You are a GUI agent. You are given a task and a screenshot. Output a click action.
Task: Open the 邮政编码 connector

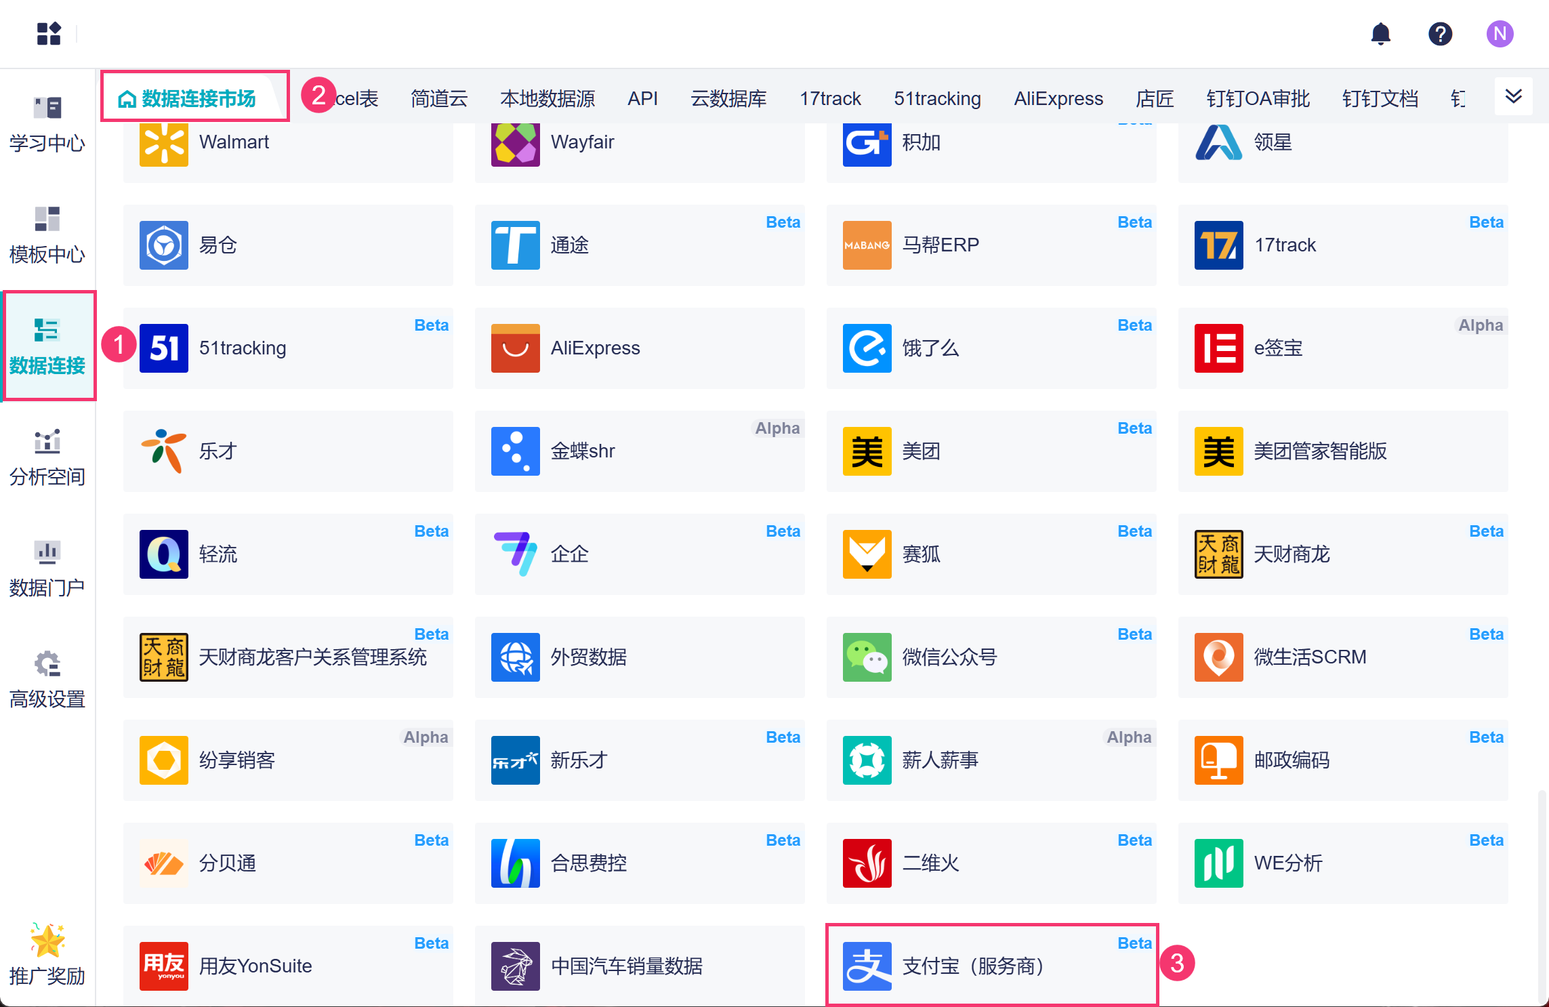[x=1343, y=760]
